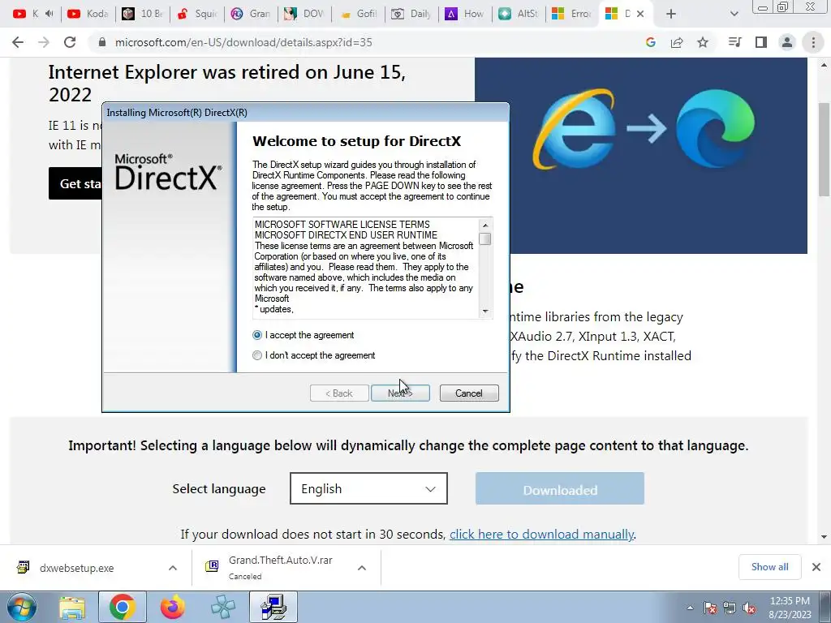Click the page scrollbar down arrow

point(824,537)
